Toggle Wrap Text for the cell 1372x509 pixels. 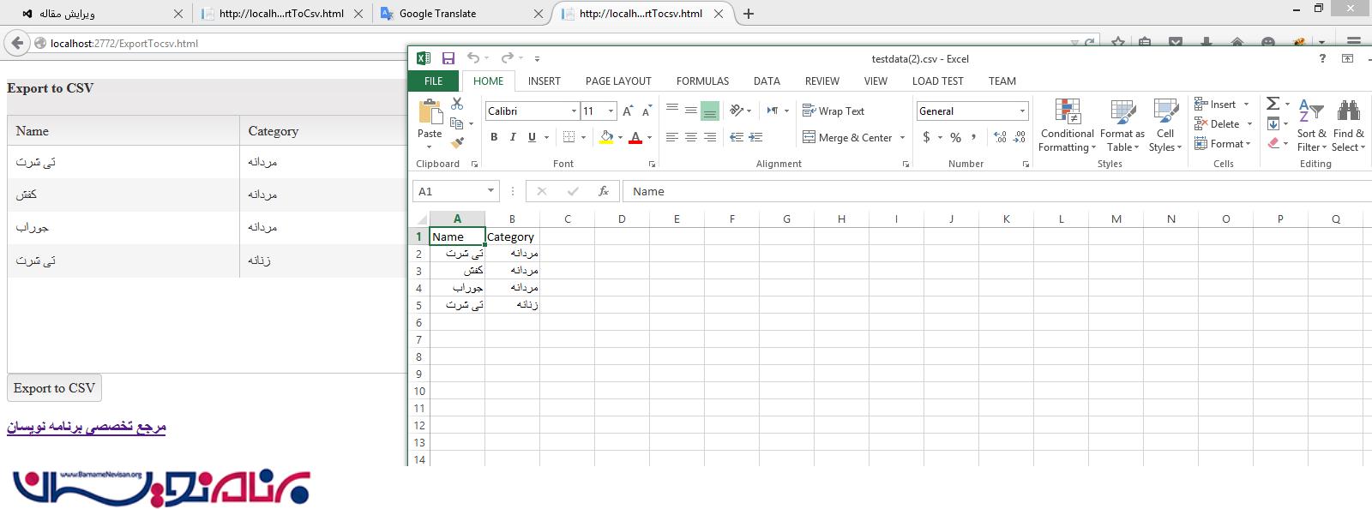pyautogui.click(x=833, y=111)
